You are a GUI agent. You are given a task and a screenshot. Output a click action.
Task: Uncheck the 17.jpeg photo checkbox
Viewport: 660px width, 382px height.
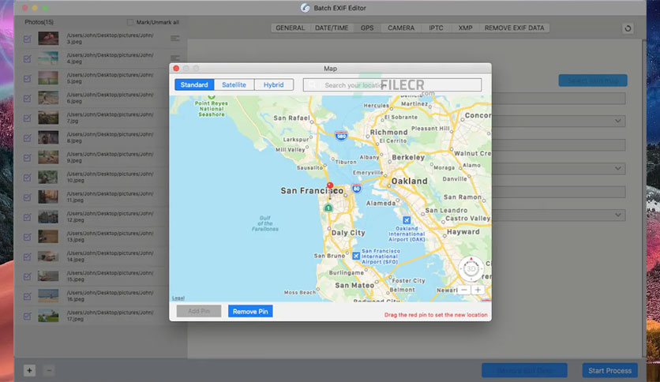pos(28,316)
